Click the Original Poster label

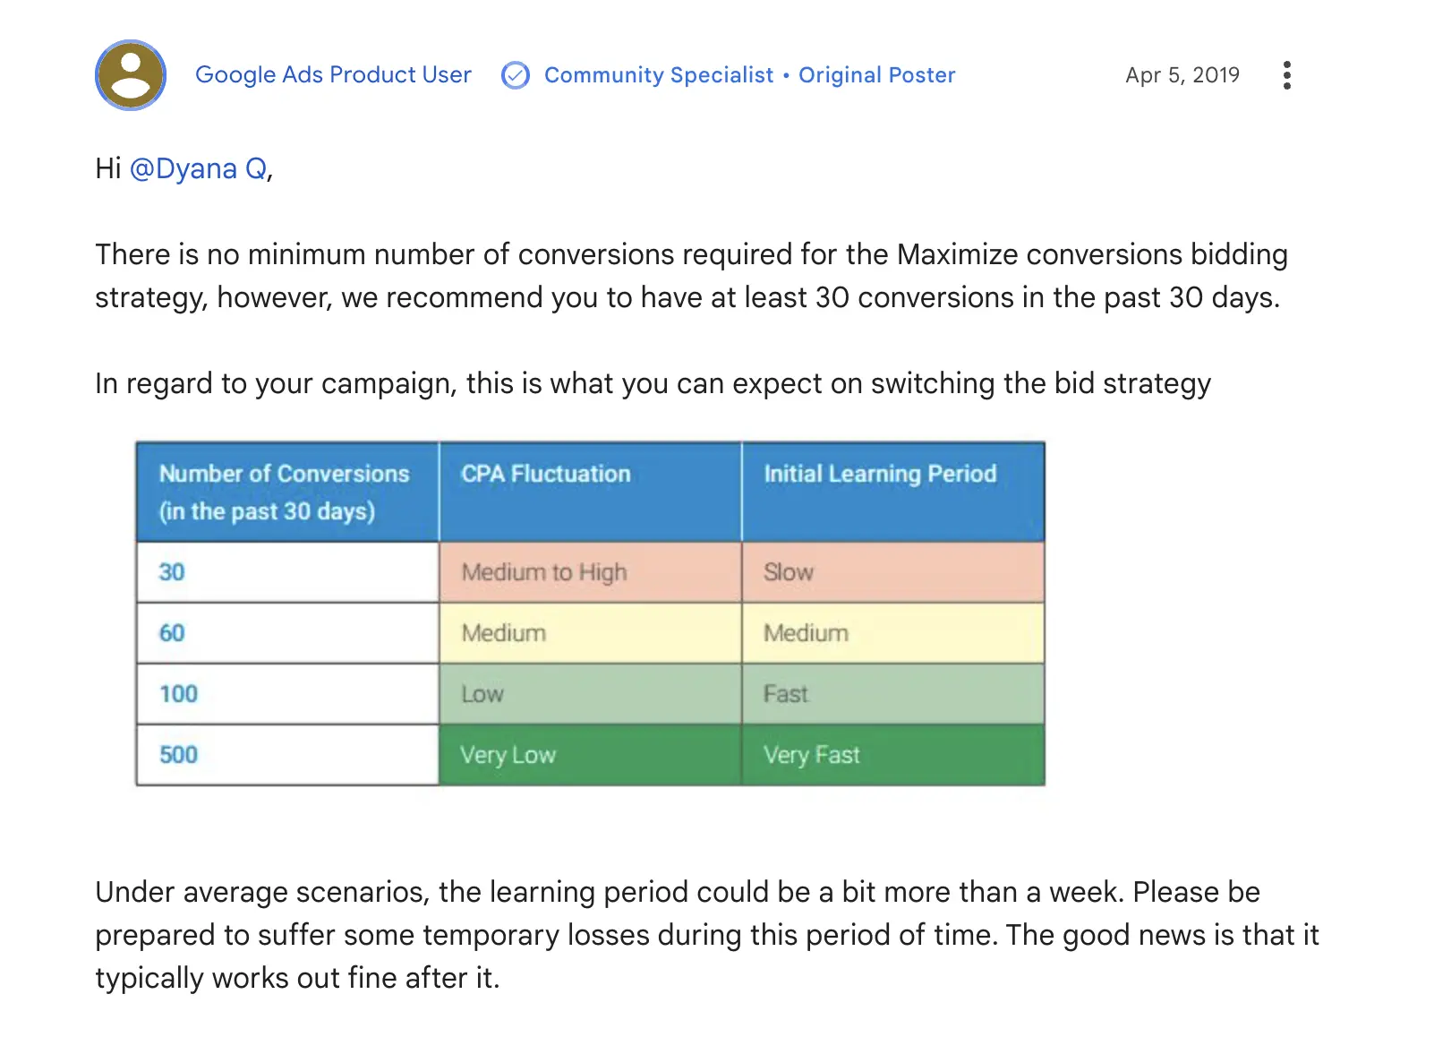[x=875, y=75]
